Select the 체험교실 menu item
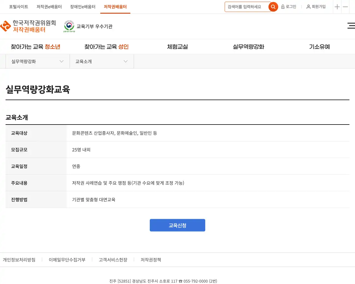The width and height of the screenshot is (355, 284). coord(177,47)
